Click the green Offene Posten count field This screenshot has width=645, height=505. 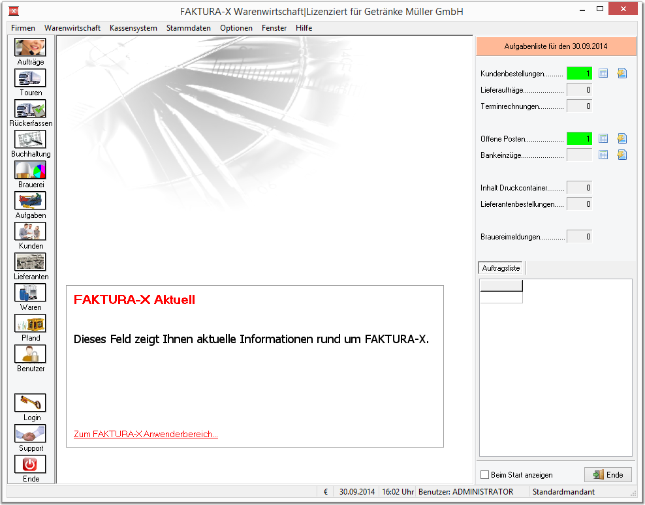pos(579,138)
